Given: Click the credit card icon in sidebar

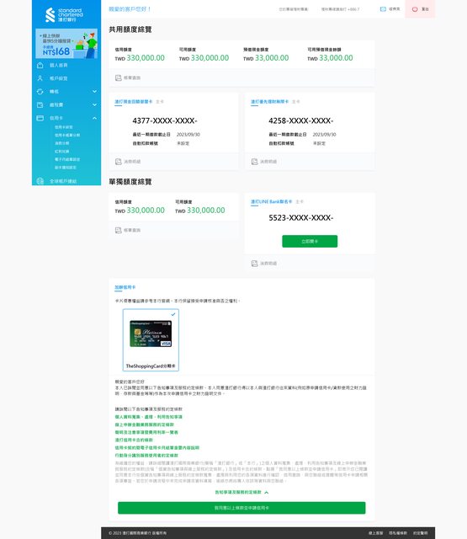Looking at the screenshot, I should pyautogui.click(x=40, y=118).
